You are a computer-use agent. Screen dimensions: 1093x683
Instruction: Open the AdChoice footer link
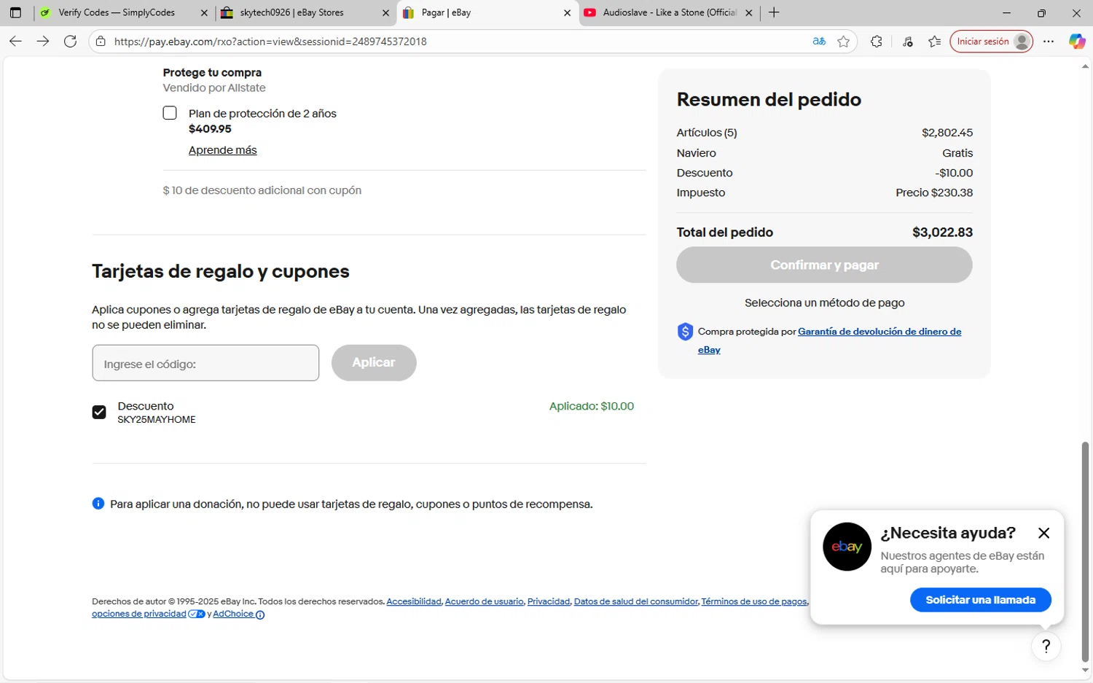(x=233, y=614)
